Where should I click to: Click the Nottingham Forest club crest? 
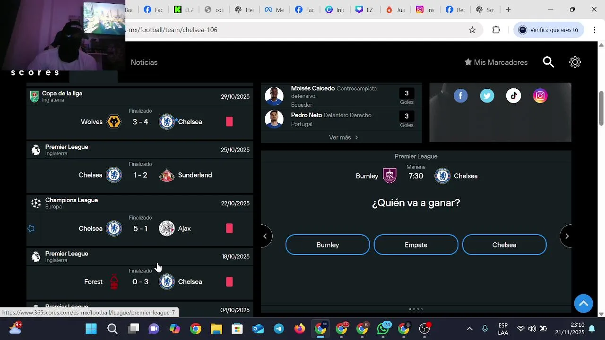click(x=114, y=282)
